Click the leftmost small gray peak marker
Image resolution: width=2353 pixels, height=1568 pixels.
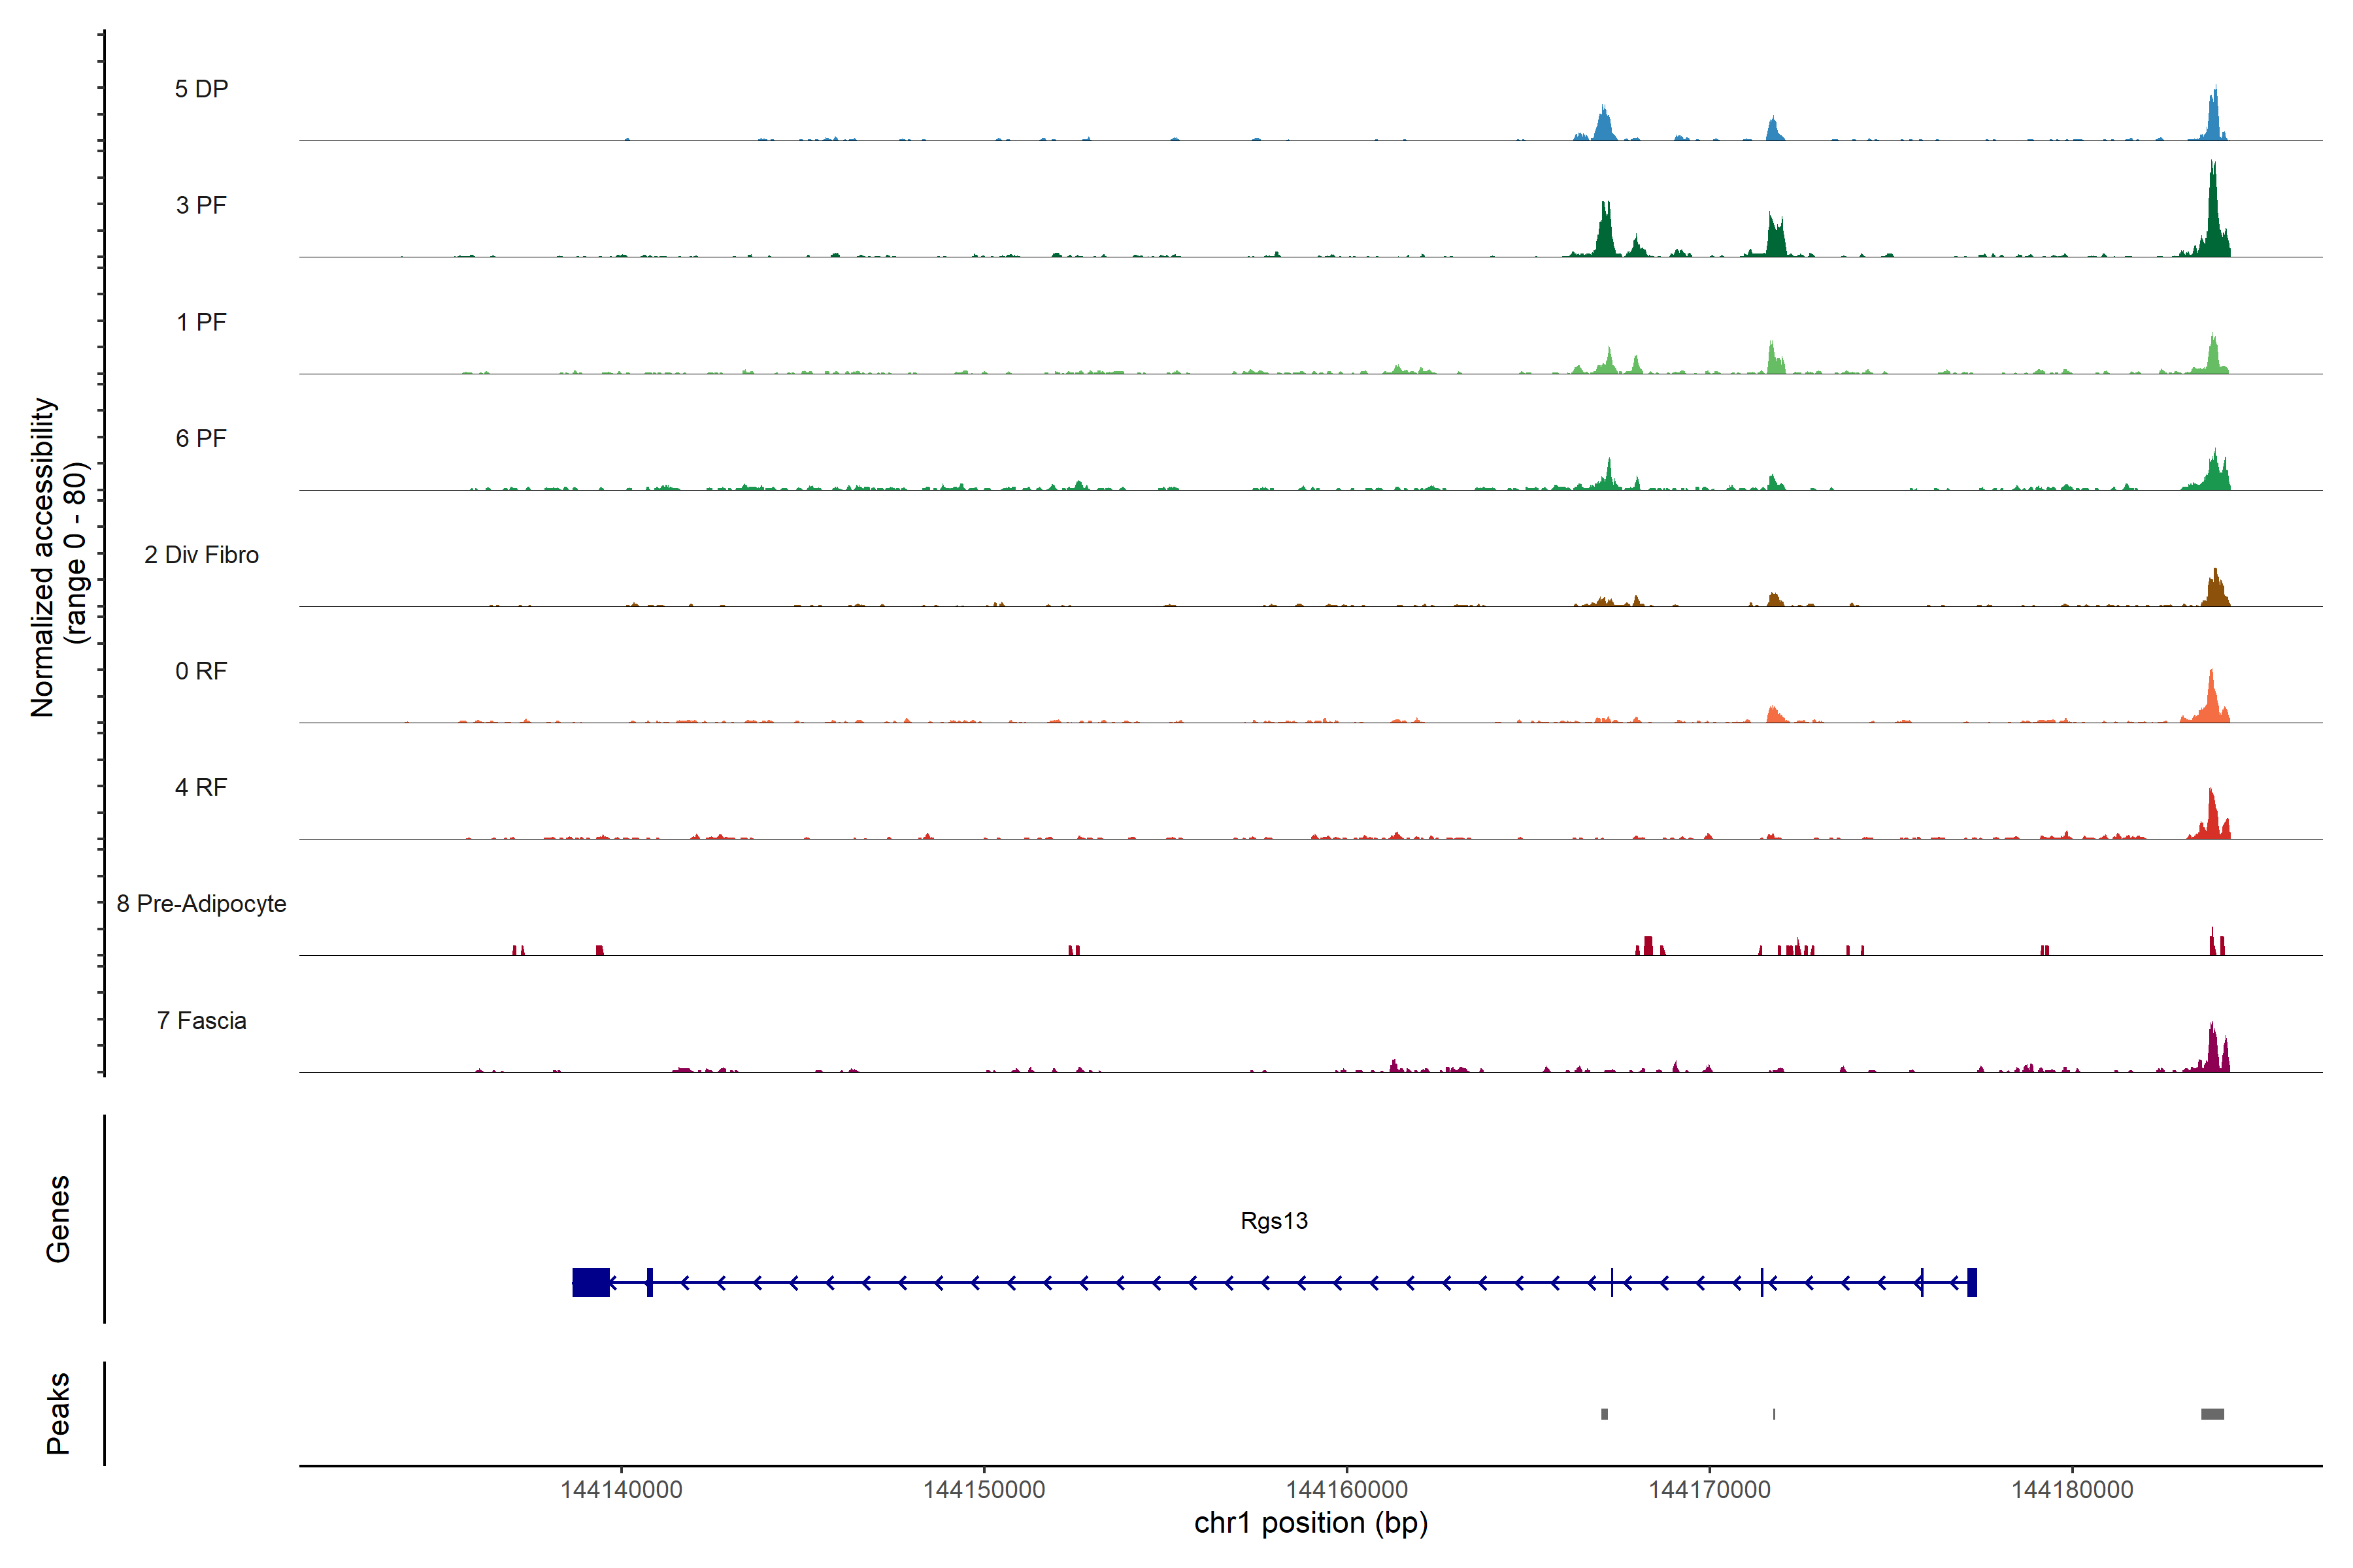pyautogui.click(x=1605, y=1414)
